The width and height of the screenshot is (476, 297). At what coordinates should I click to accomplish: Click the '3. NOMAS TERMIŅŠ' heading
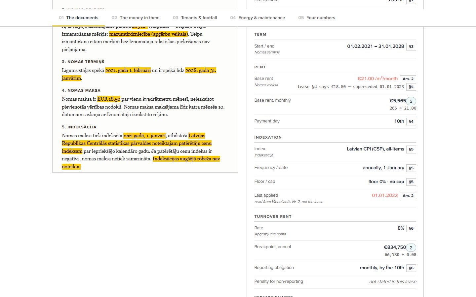pos(83,62)
